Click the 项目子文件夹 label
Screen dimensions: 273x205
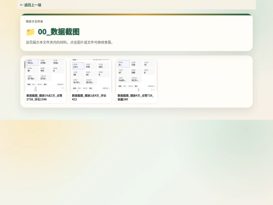(x=34, y=21)
